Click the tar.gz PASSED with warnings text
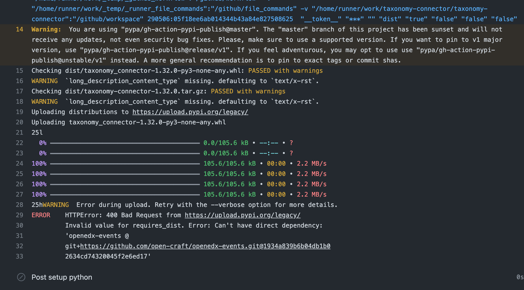 (248, 91)
